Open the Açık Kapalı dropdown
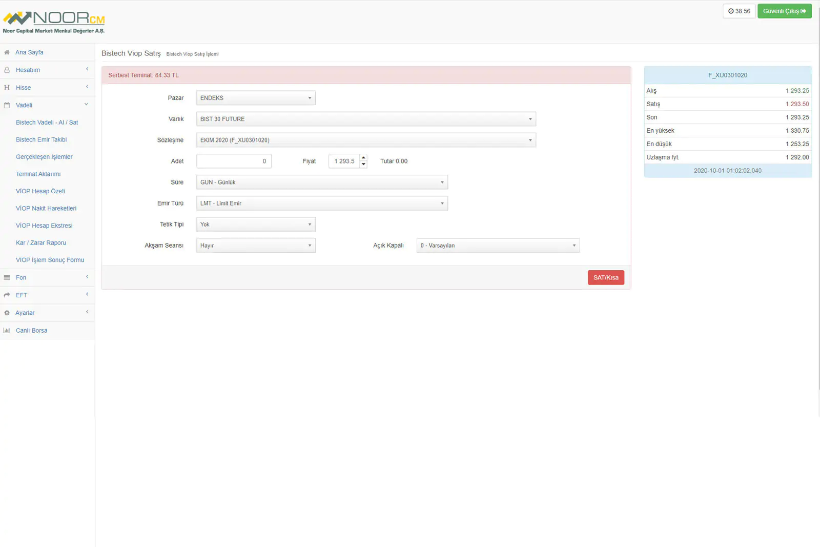The width and height of the screenshot is (820, 547). tap(498, 246)
